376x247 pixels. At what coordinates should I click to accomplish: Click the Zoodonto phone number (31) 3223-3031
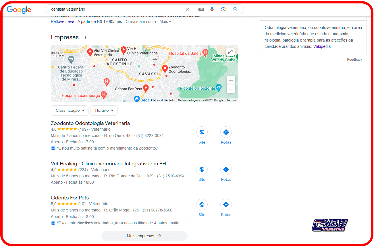pyautogui.click(x=150, y=136)
